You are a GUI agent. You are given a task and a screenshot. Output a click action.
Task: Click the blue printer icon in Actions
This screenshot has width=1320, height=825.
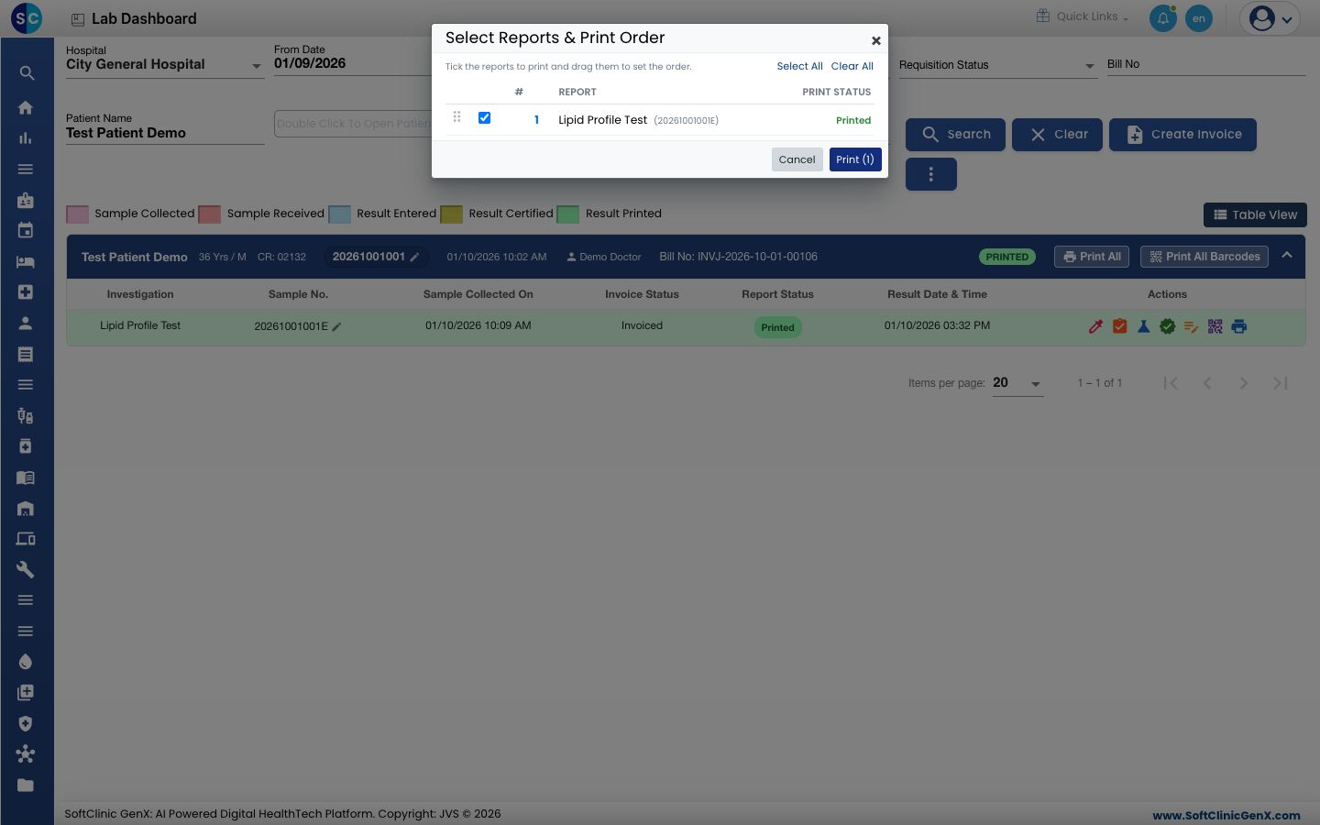click(x=1238, y=326)
